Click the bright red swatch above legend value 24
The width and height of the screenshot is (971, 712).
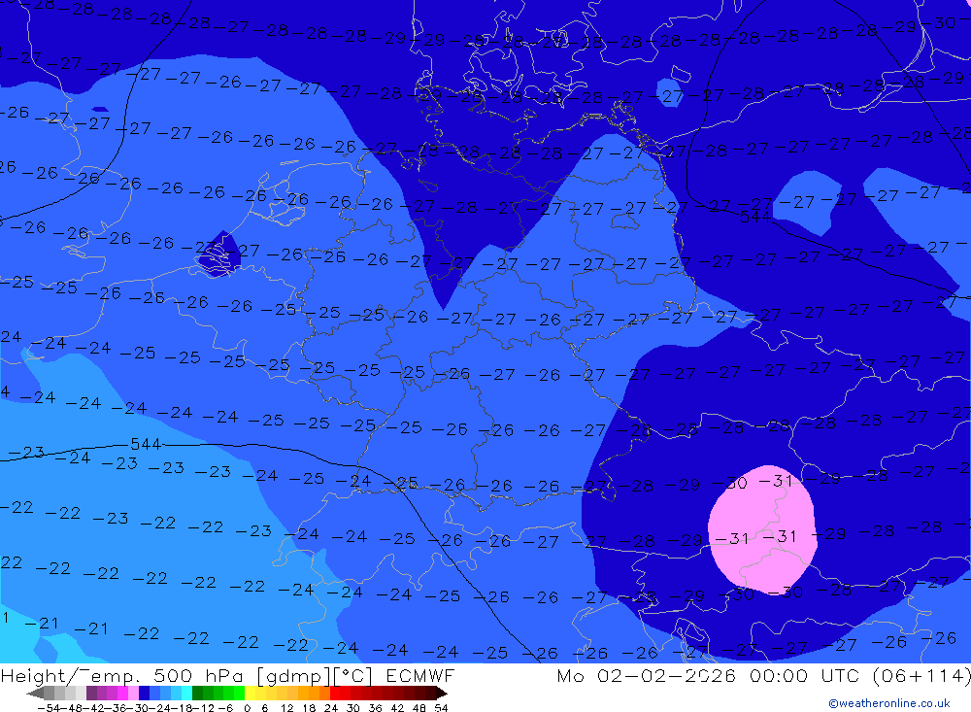coord(335,693)
